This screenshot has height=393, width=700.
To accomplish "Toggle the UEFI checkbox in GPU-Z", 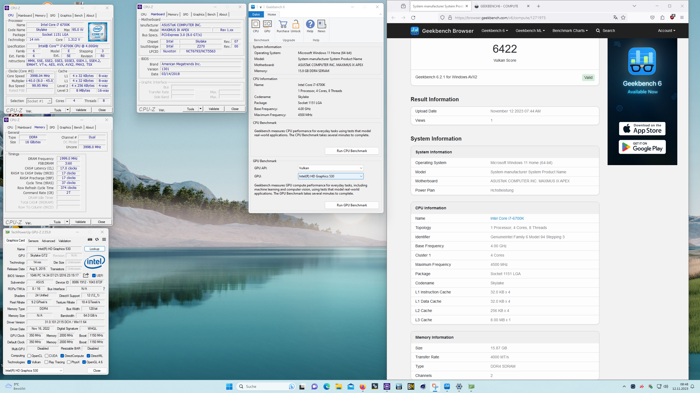I will coord(94,276).
